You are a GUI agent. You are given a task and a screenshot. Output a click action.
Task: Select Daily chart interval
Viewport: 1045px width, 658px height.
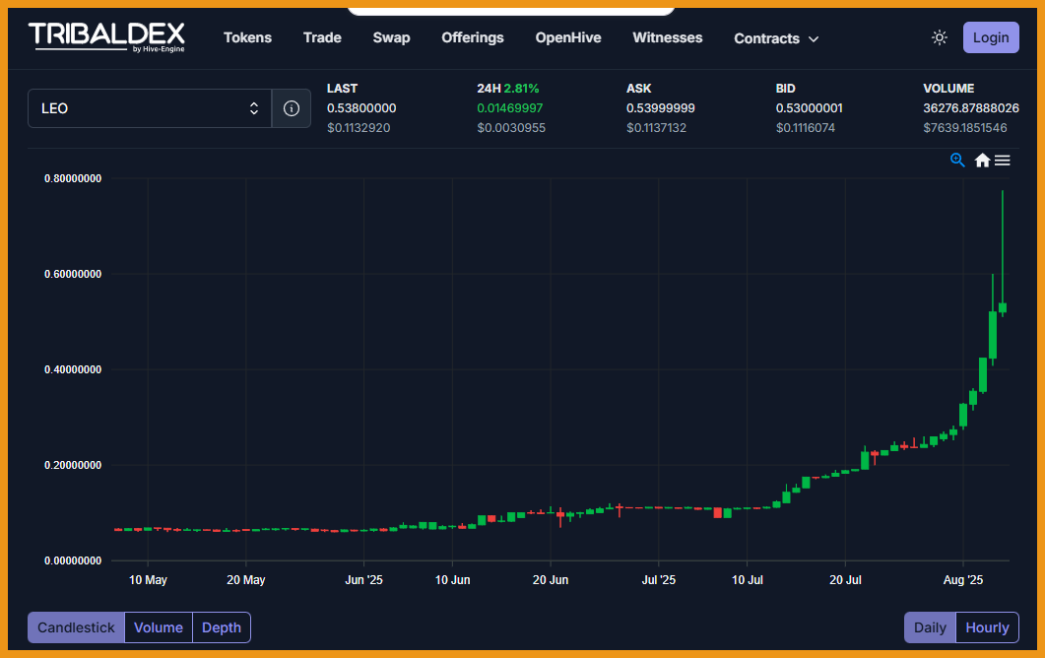(x=930, y=627)
